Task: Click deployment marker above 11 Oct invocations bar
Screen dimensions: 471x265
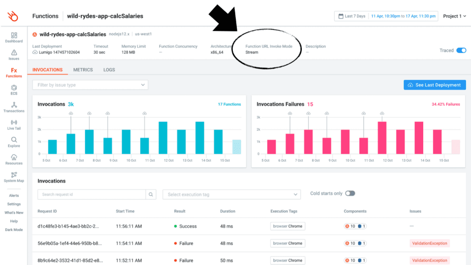Action: coord(144,113)
